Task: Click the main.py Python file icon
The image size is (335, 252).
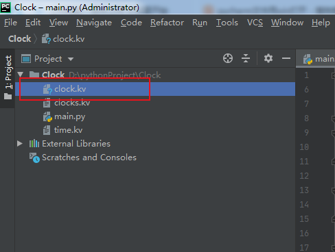Action: click(x=47, y=116)
